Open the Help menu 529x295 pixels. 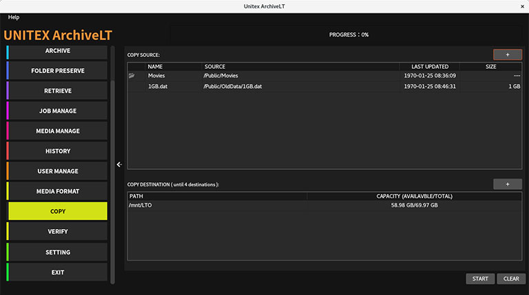[14, 17]
